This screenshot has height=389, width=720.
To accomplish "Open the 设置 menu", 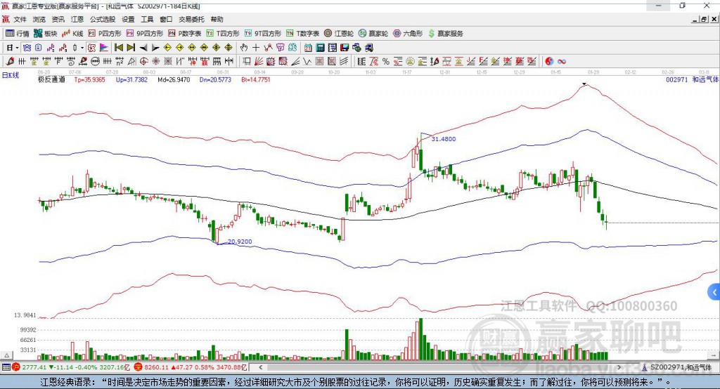I will click(x=128, y=19).
